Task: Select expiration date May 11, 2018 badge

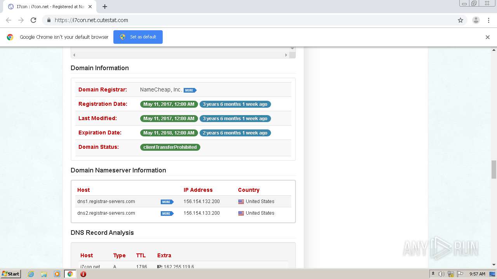Action: click(169, 133)
